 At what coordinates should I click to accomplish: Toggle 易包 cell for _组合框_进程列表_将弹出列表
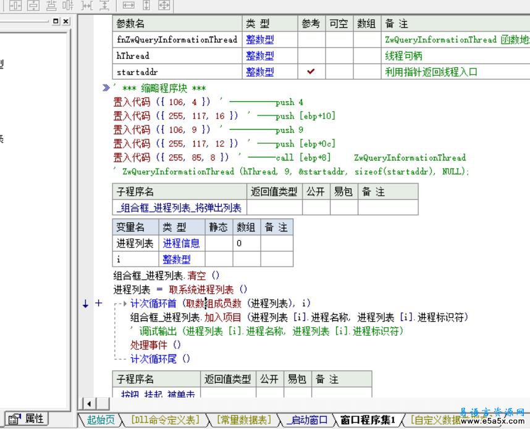click(344, 207)
